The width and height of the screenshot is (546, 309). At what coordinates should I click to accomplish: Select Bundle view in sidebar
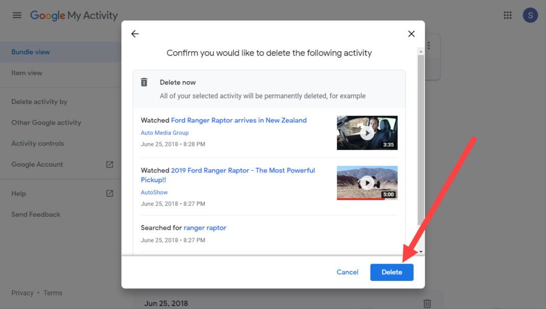pos(61,52)
